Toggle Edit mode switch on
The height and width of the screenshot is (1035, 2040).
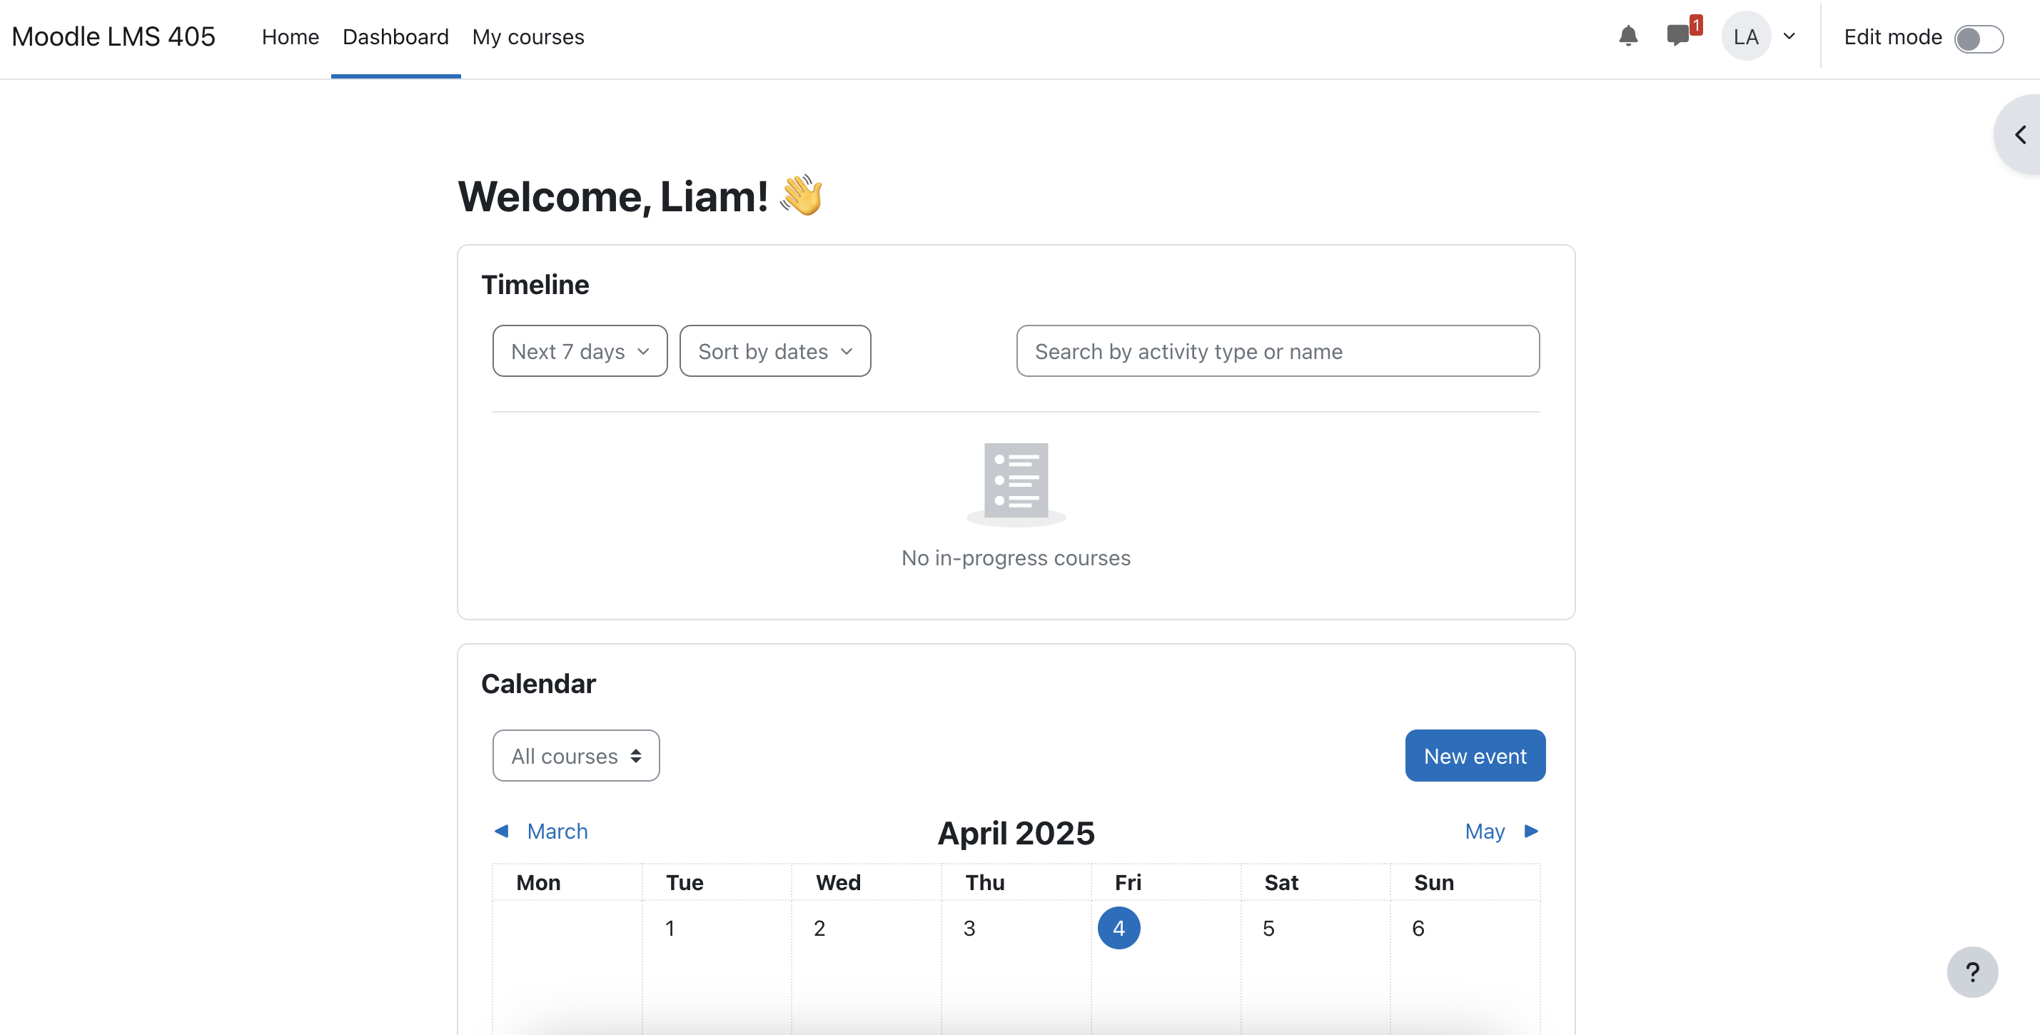coord(1978,38)
